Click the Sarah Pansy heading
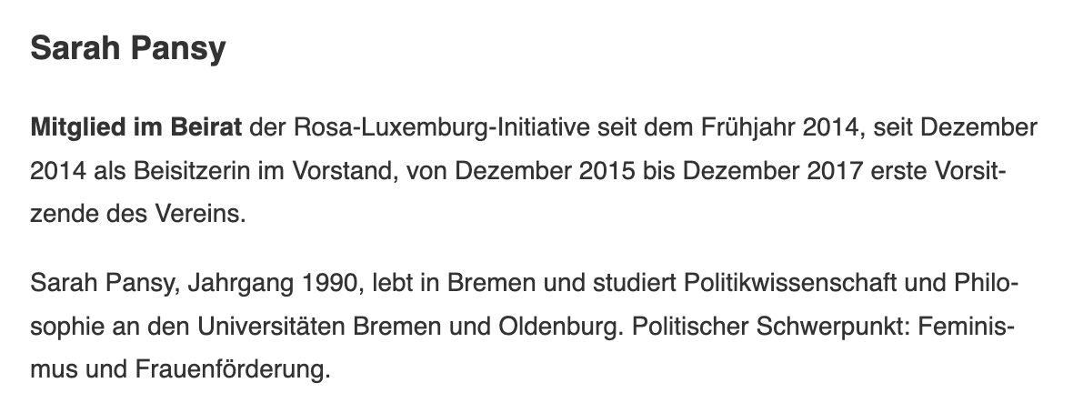 tap(128, 49)
